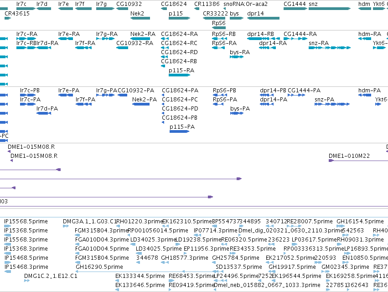Click the CR33222 gene label
The width and height of the screenshot is (388, 292).
pyautogui.click(x=215, y=13)
